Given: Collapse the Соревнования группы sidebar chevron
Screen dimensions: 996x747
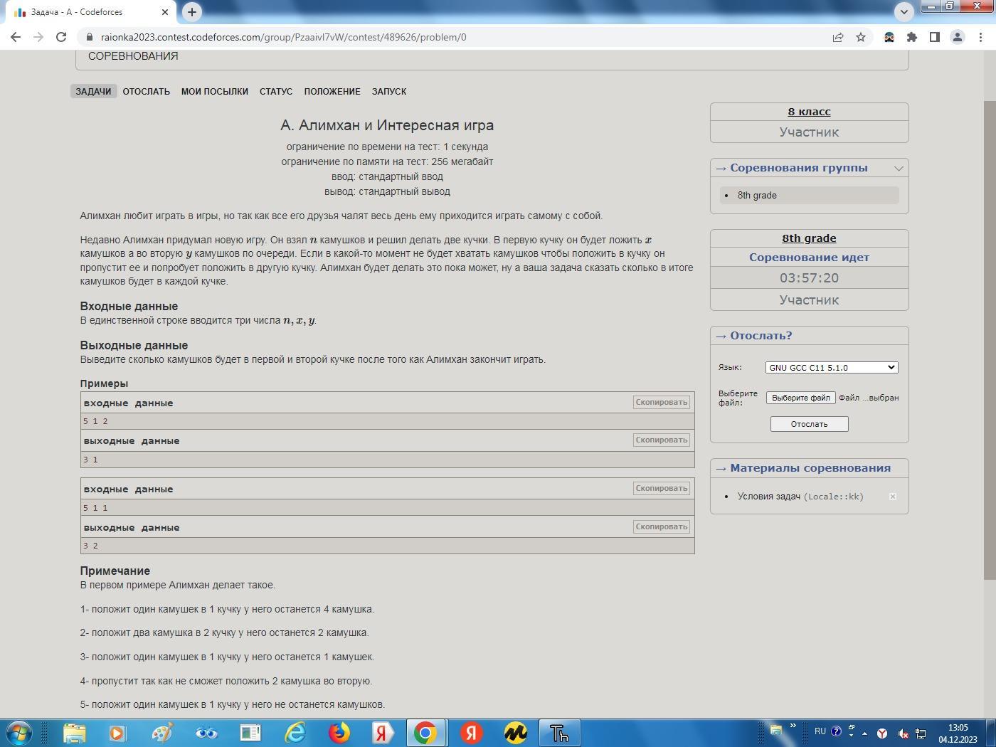Looking at the screenshot, I should click(x=899, y=169).
